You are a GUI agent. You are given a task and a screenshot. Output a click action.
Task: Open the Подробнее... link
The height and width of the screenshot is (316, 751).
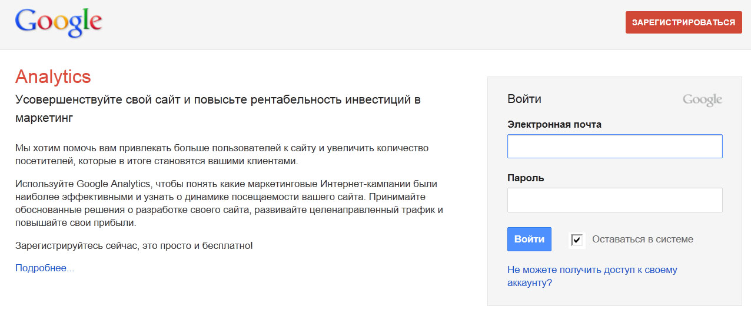click(45, 268)
